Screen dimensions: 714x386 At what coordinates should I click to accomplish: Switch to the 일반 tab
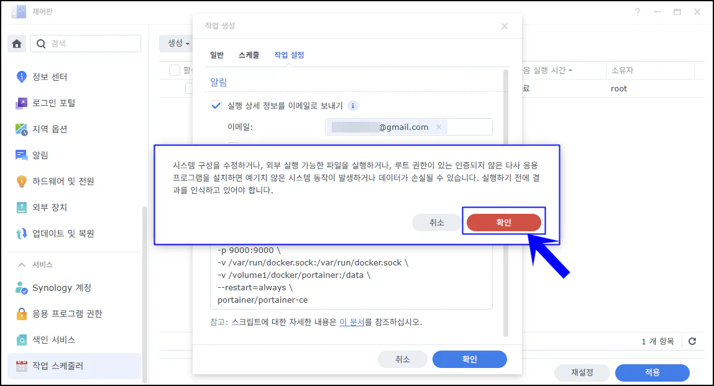pyautogui.click(x=217, y=55)
